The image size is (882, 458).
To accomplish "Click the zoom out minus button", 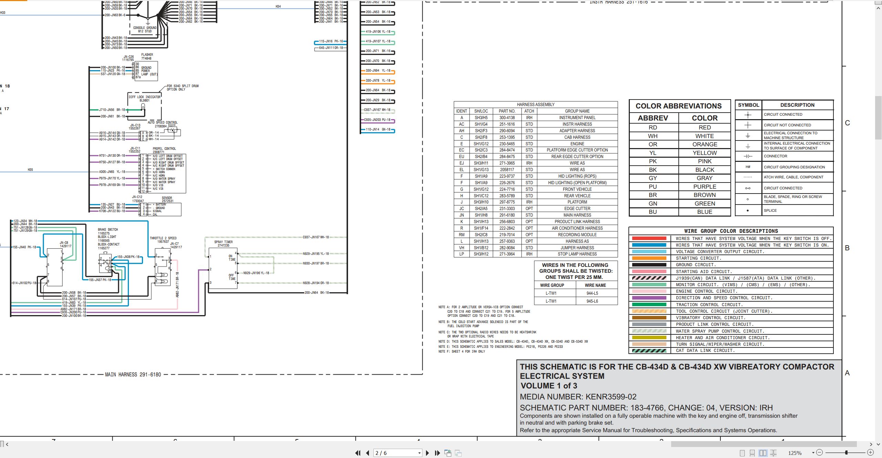I will pyautogui.click(x=820, y=452).
